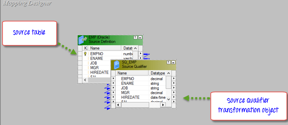Minimize the SQ_EMP Source Qualifier box
This screenshot has width=288, height=125.
point(173,62)
